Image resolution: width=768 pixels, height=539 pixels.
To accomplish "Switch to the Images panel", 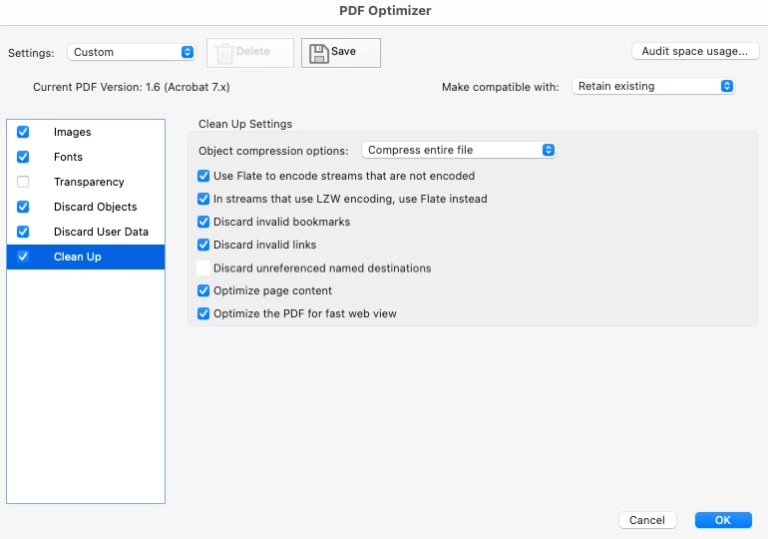I will point(73,132).
